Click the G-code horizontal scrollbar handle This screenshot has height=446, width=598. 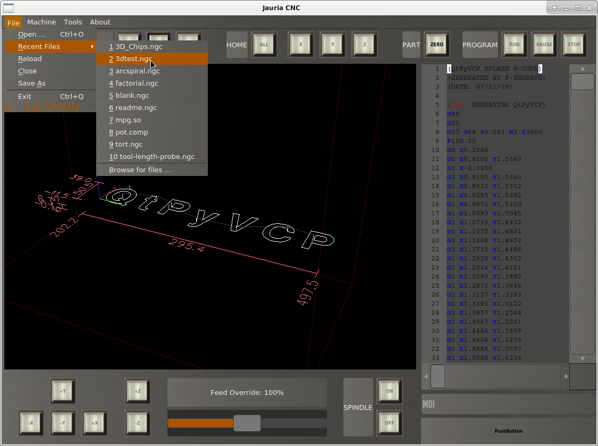point(438,376)
